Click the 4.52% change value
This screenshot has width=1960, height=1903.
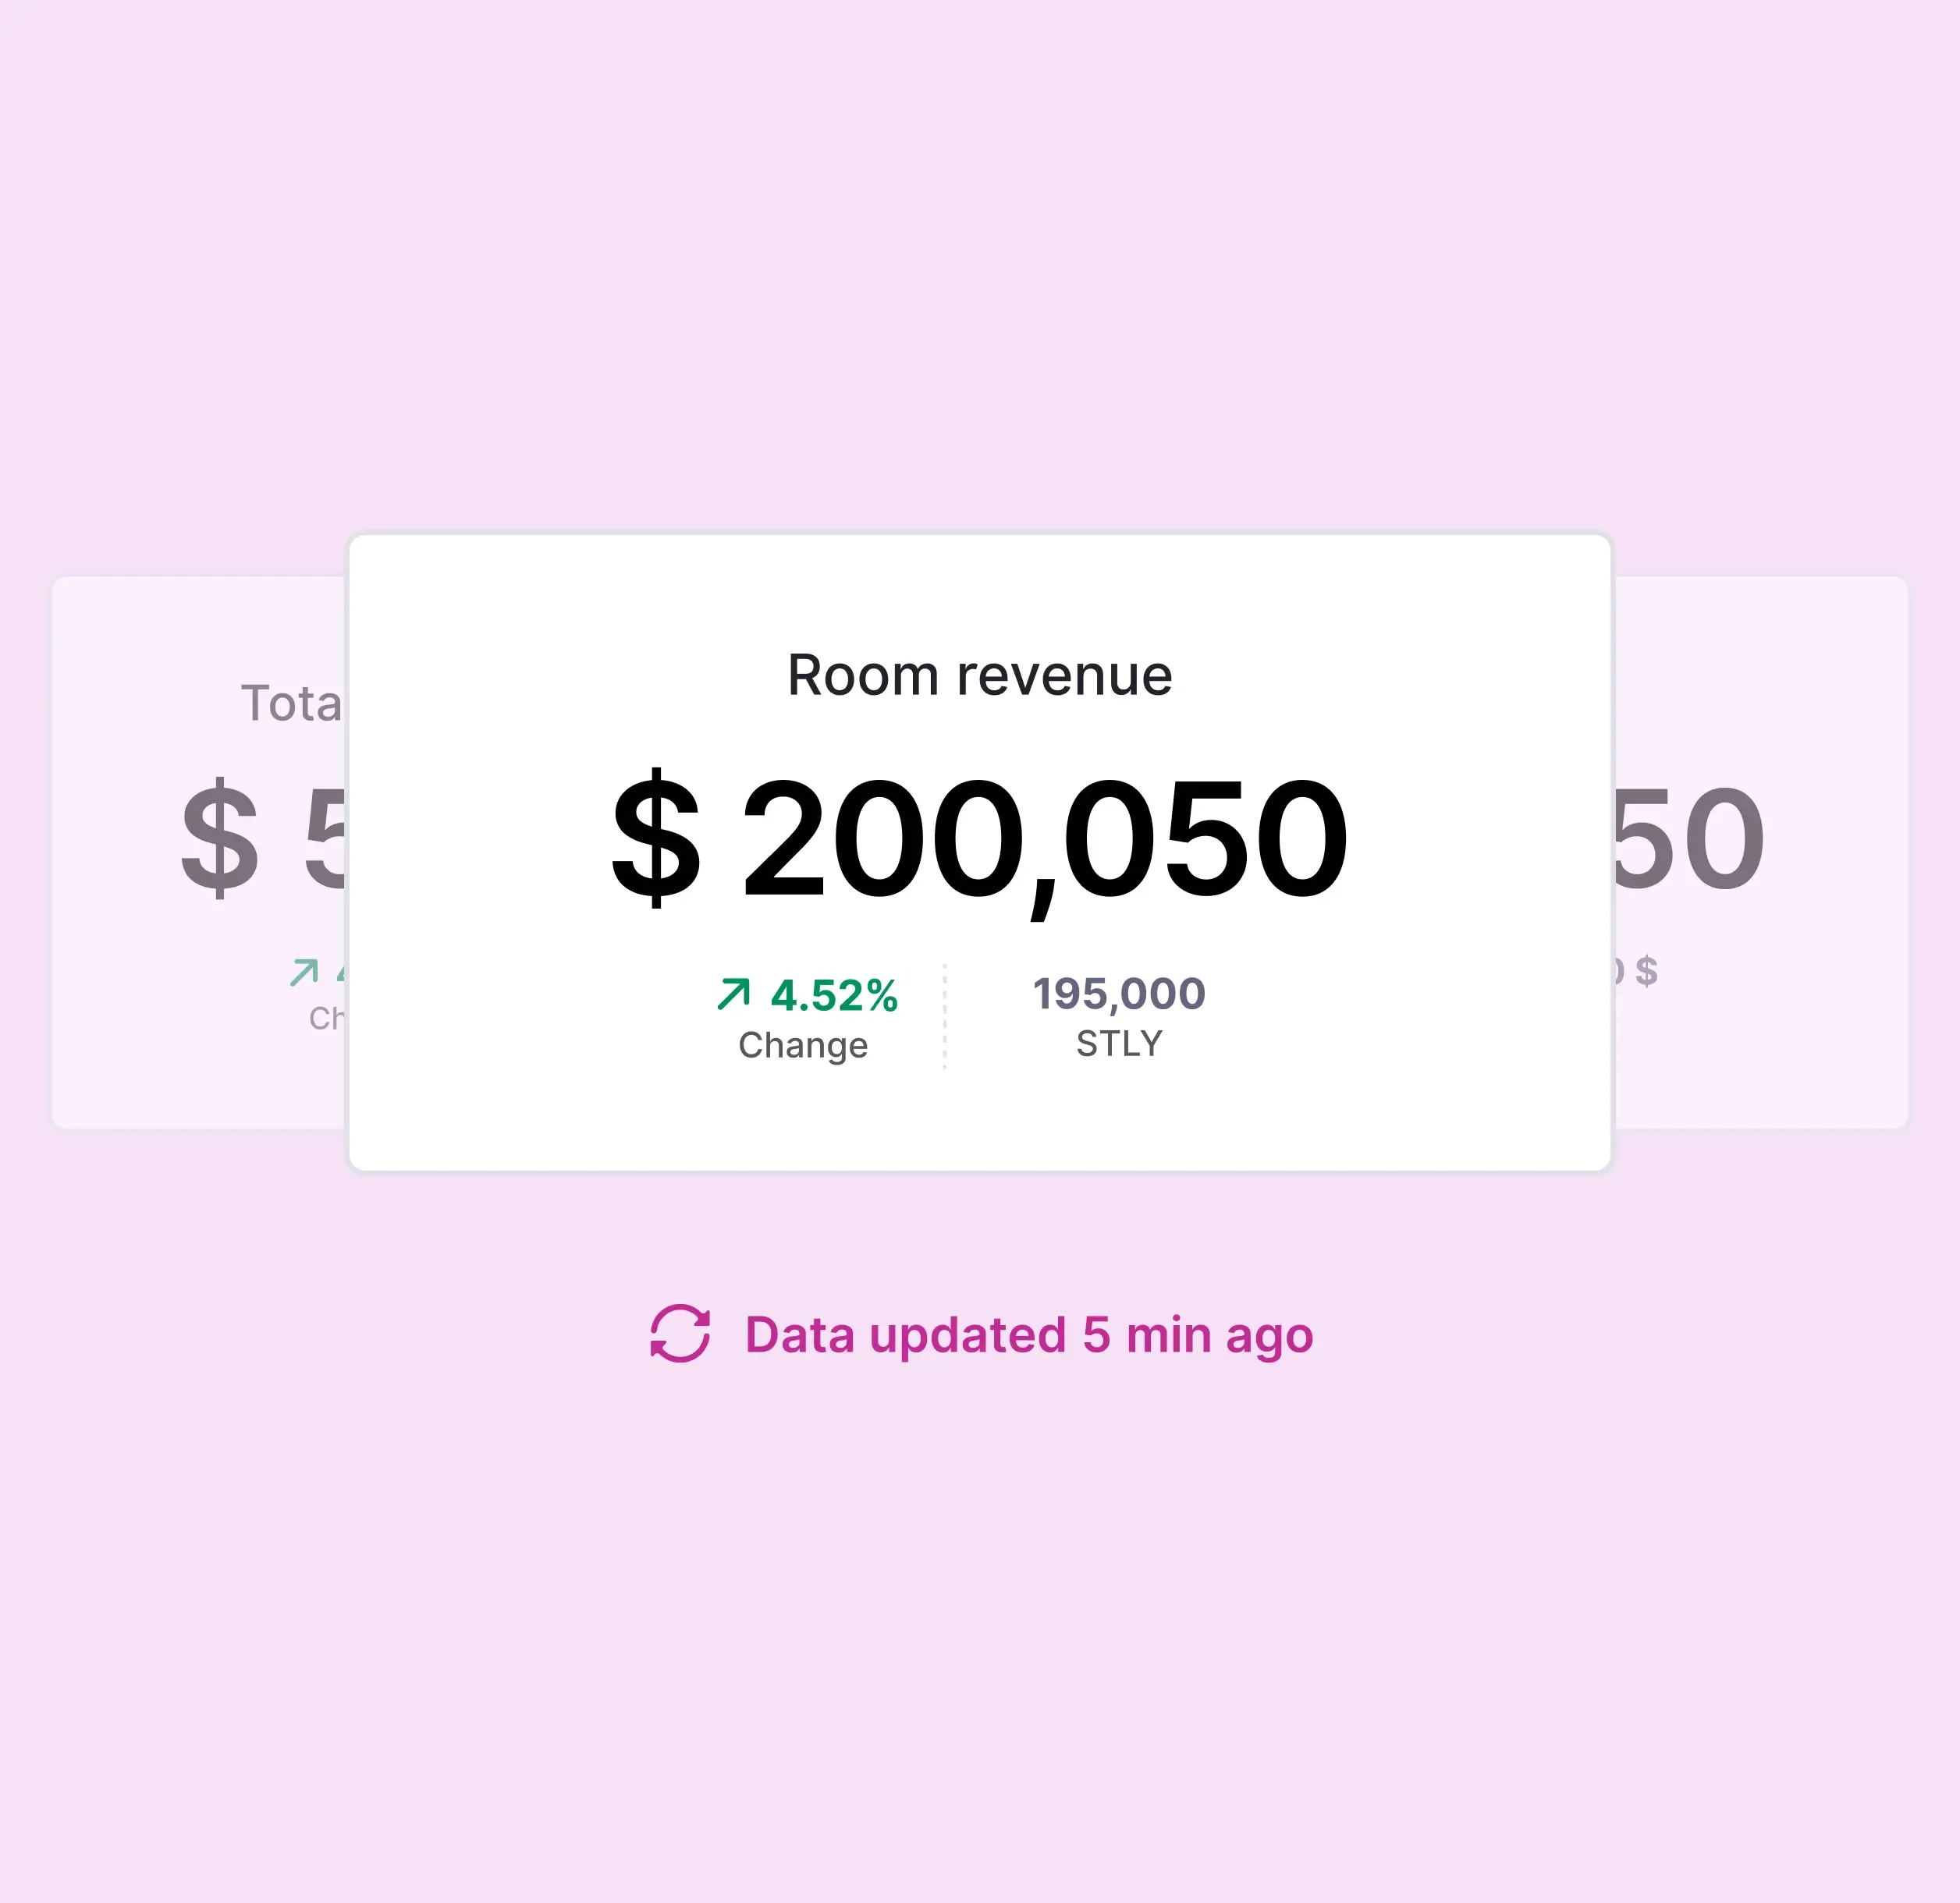click(834, 995)
